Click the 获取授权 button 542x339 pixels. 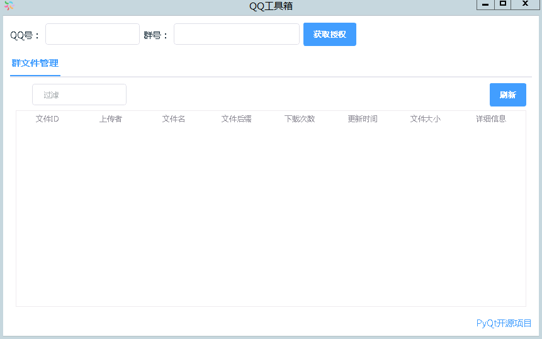point(330,34)
